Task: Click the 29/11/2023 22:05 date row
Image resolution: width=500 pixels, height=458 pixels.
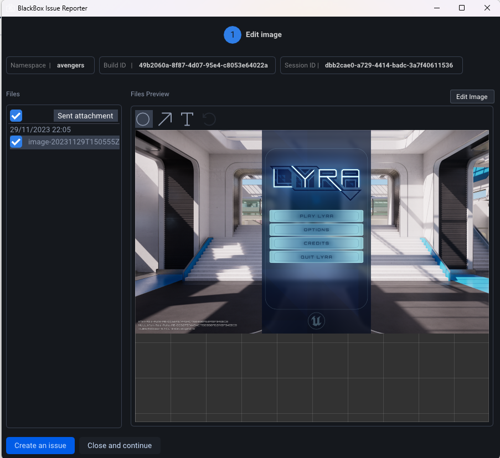Action: [40, 129]
